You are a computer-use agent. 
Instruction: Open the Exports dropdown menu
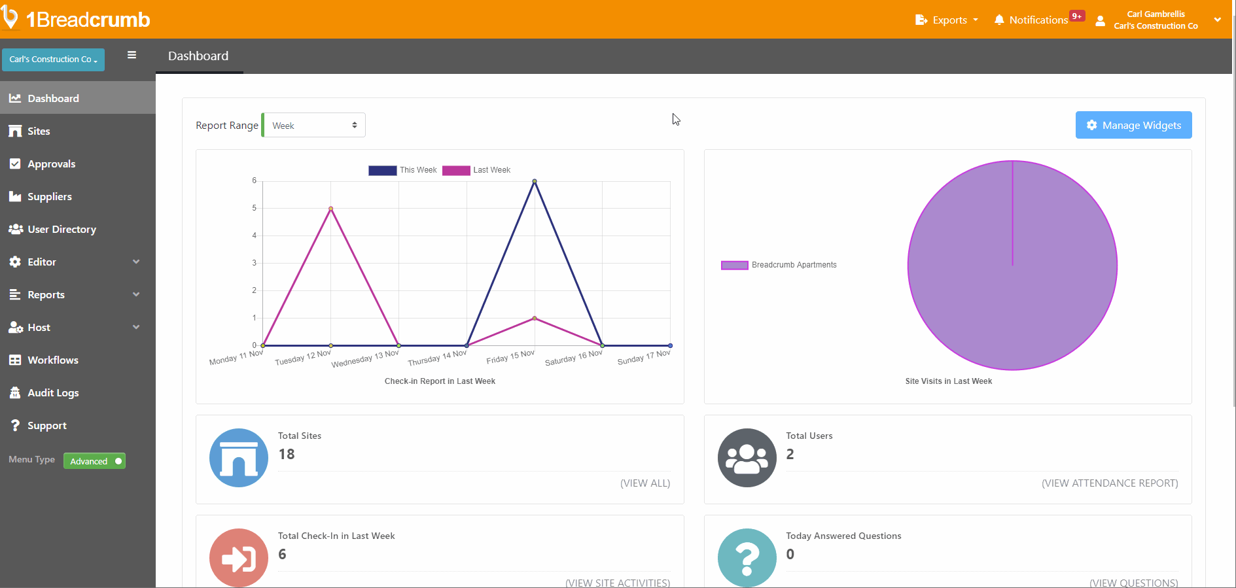947,20
